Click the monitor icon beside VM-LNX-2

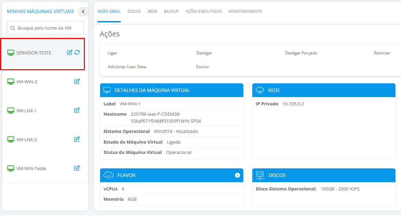tap(11, 139)
